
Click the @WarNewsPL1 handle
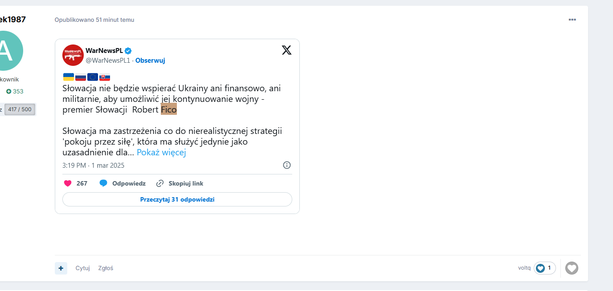coord(108,61)
